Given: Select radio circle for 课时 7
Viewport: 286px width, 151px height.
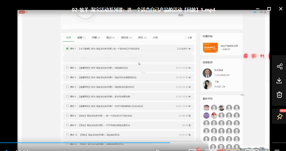Looking at the screenshot, I should coord(67,106).
